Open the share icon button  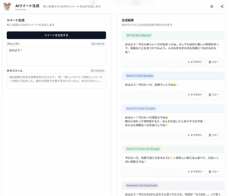click(222, 6)
